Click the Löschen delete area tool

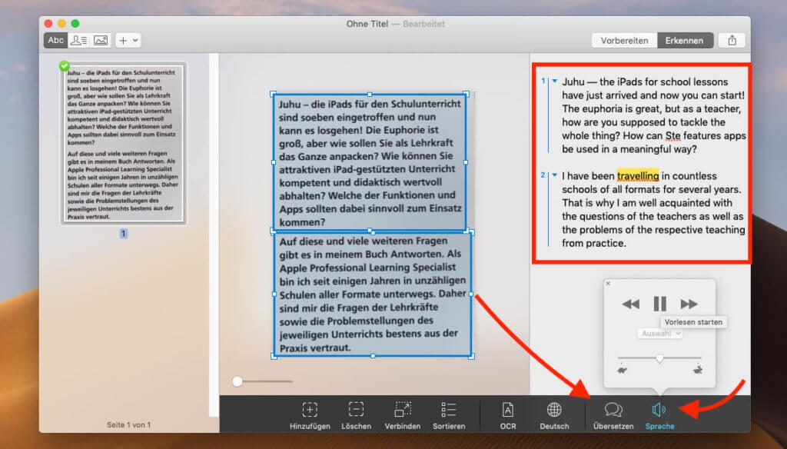(356, 416)
